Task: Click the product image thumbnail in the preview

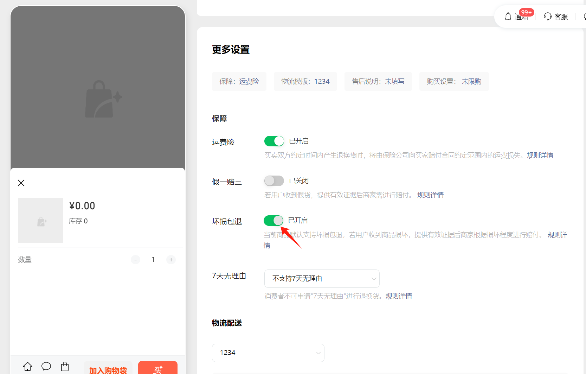Action: [40, 220]
